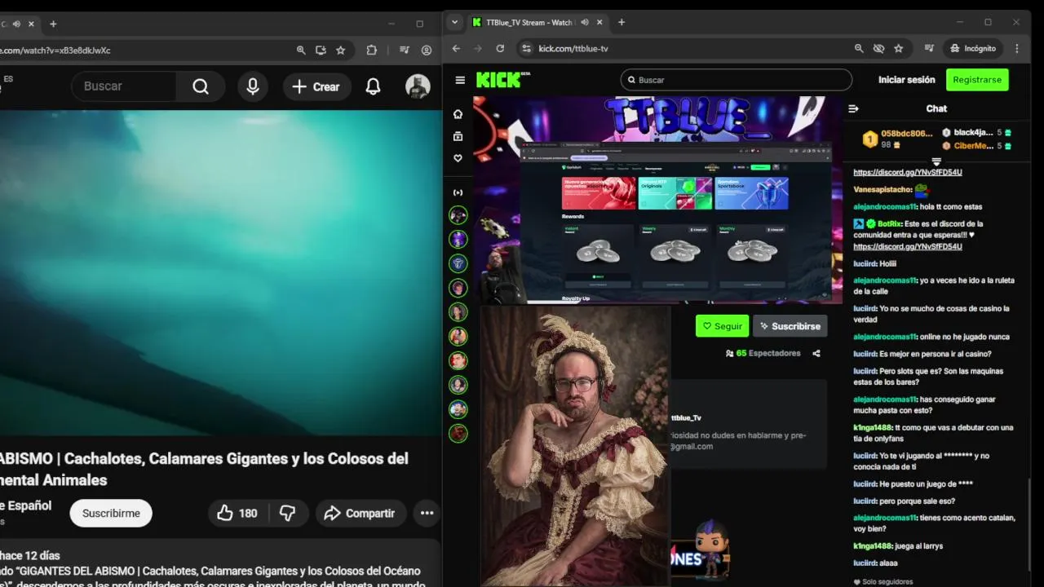Bookmark the YouTube page with star
The height and width of the screenshot is (587, 1044).
pos(341,50)
